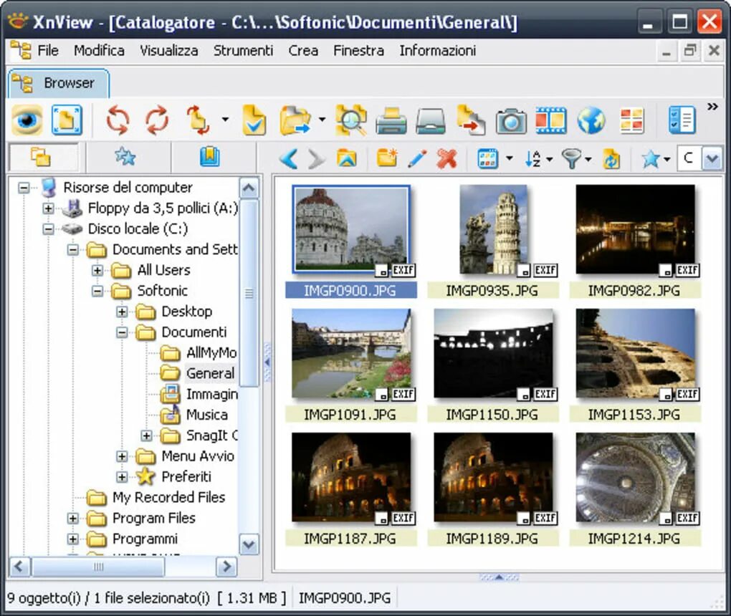Switch to the favorites star tab
Image resolution: width=731 pixels, height=616 pixels.
(x=125, y=158)
